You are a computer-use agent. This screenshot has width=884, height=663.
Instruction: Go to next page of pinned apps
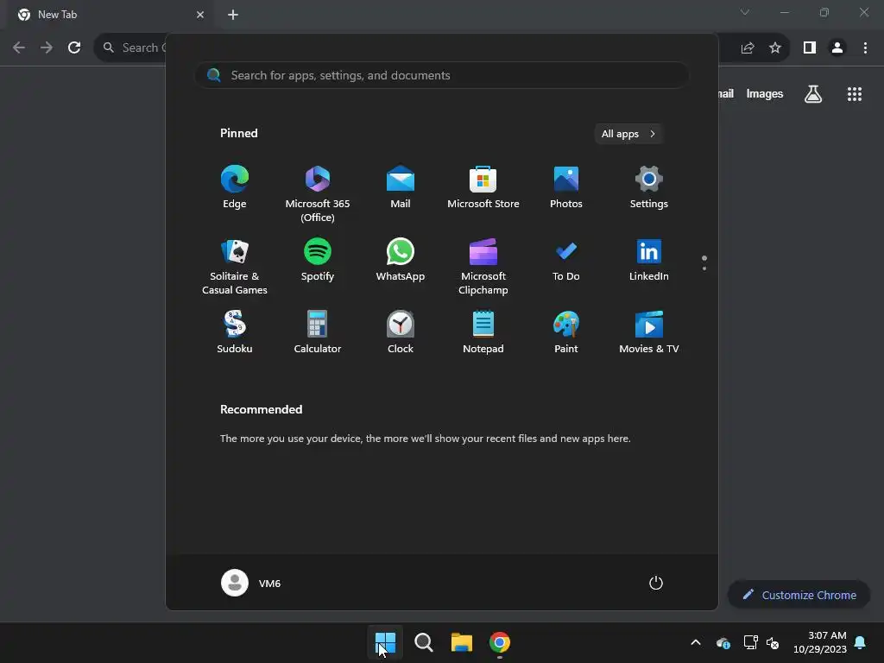point(704,268)
